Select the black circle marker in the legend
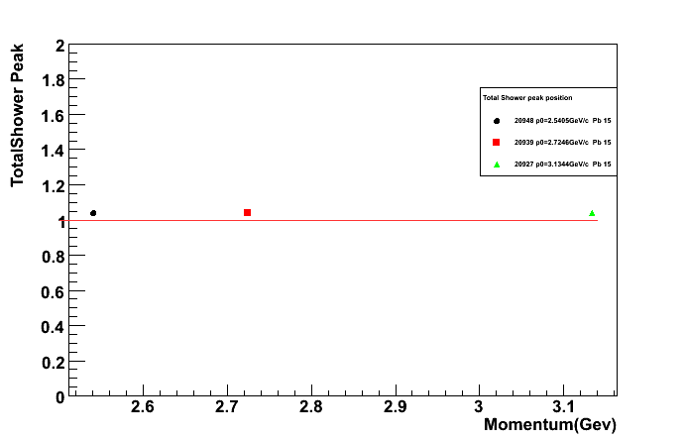The height and width of the screenshot is (440, 686). pos(497,121)
